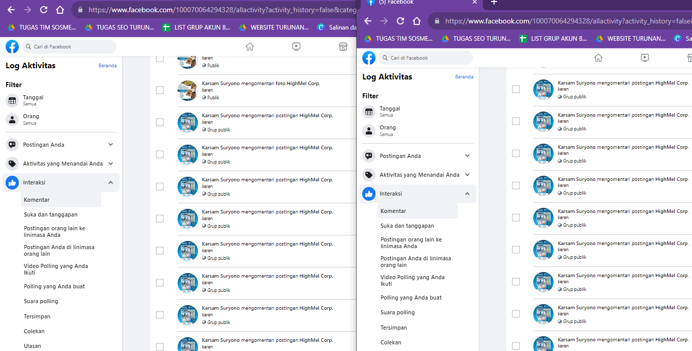Go back in the right browser window
The image size is (692, 351).
pyautogui.click(x=368, y=21)
